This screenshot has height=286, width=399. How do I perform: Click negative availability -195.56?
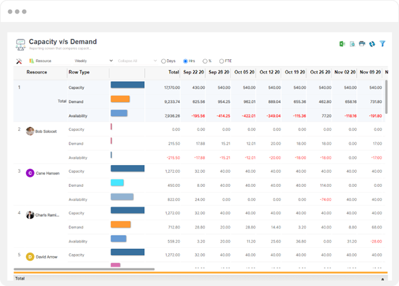click(198, 116)
